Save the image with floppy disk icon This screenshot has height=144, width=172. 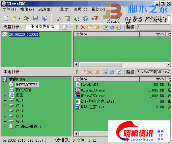pyautogui.click(x=36, y=18)
